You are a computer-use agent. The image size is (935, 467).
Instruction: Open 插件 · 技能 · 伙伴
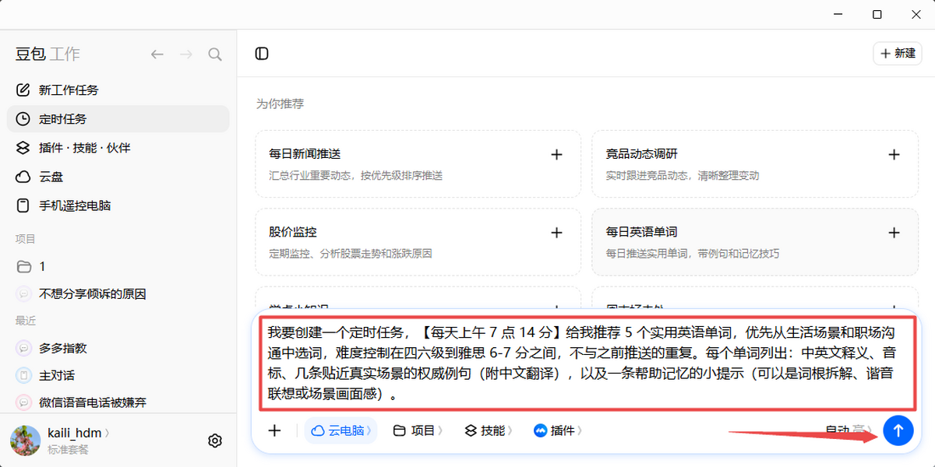click(118, 148)
